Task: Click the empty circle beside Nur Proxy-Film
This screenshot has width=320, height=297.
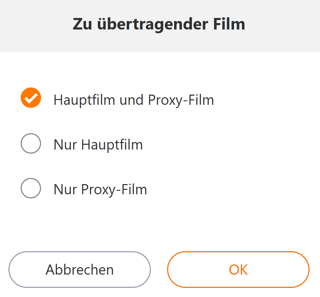Action: [31, 188]
